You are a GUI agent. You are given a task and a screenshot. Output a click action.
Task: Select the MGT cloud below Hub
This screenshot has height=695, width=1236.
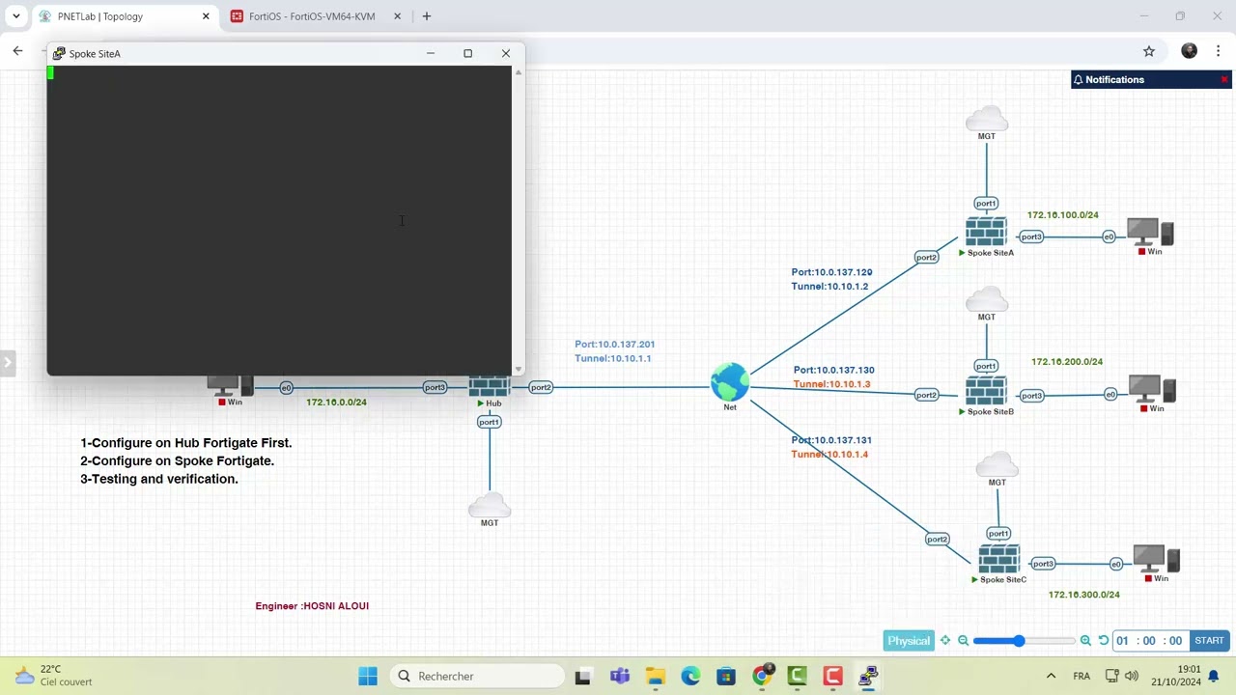pos(490,505)
